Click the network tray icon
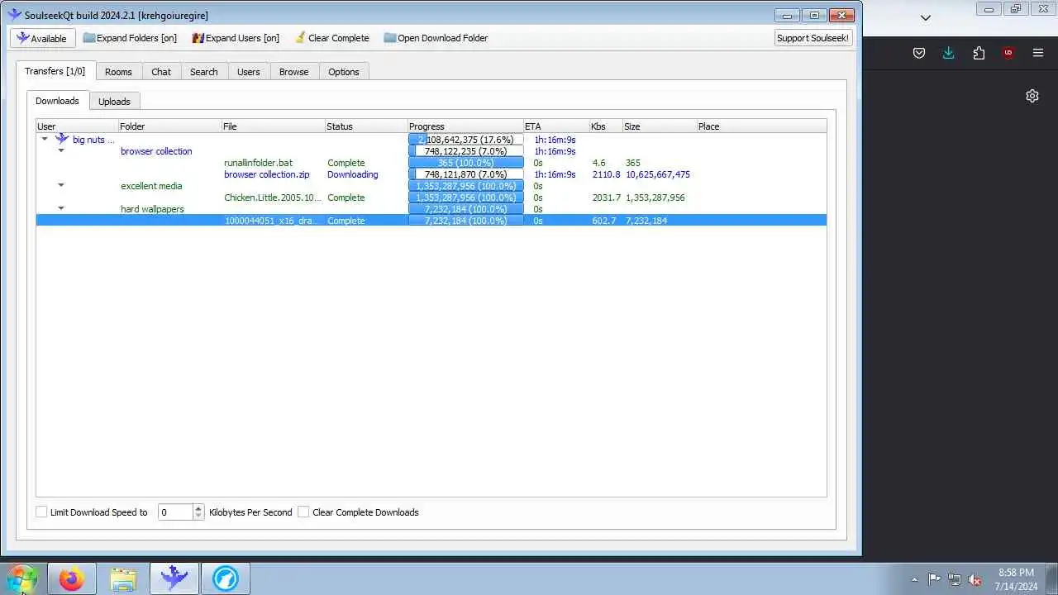Image resolution: width=1058 pixels, height=595 pixels. (955, 579)
